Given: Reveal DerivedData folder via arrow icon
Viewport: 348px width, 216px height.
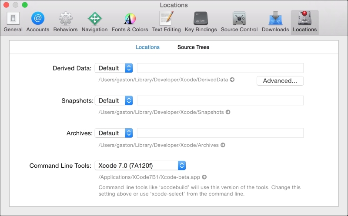Looking at the screenshot, I should tap(232, 80).
